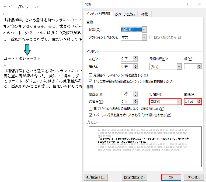Open the 最初の行 dropdown

pyautogui.click(x=179, y=67)
